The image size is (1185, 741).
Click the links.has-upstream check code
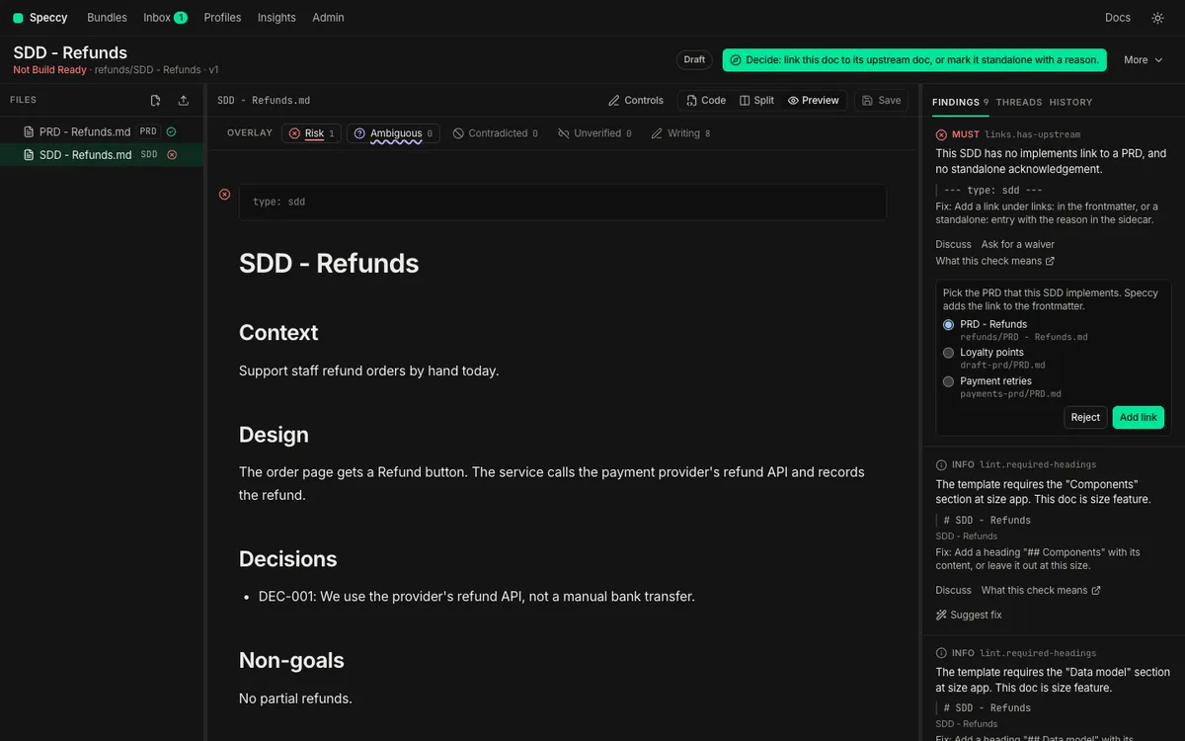pyautogui.click(x=1033, y=134)
